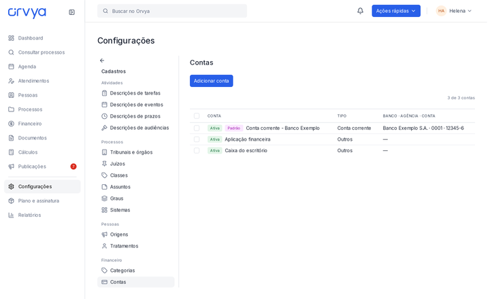The width and height of the screenshot is (490, 299).
Task: Open Caixa do escritório account
Action: 246,150
